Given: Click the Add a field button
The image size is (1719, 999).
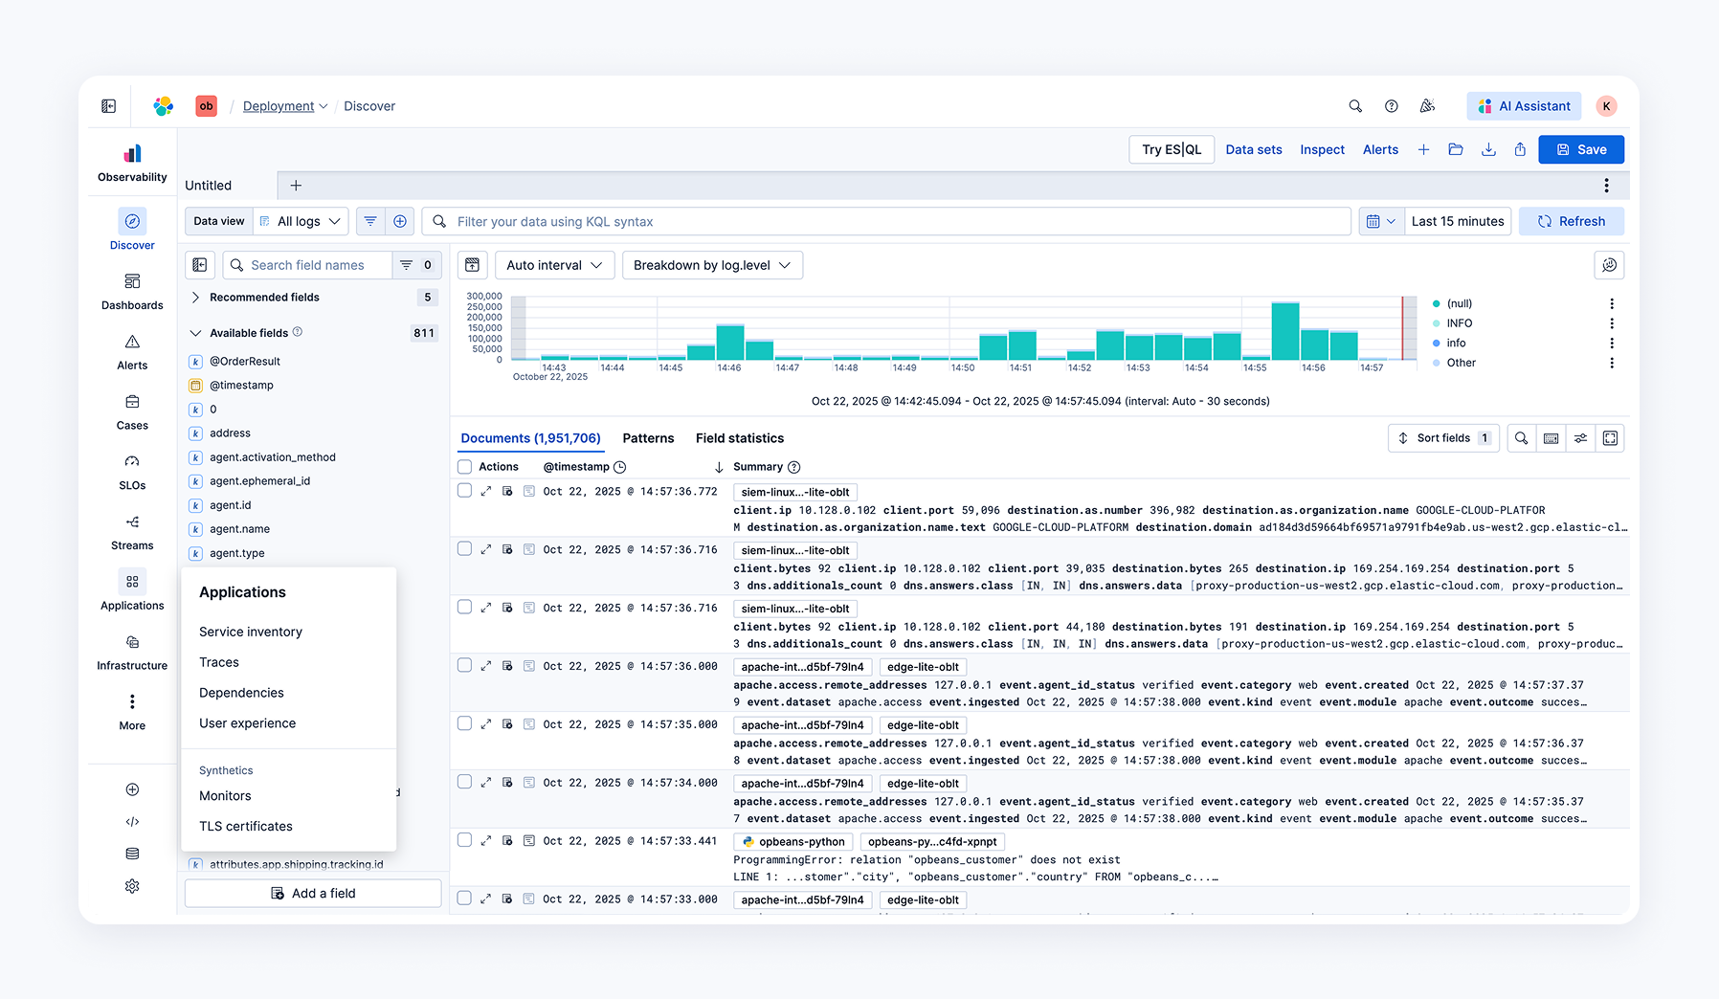Looking at the screenshot, I should (313, 893).
